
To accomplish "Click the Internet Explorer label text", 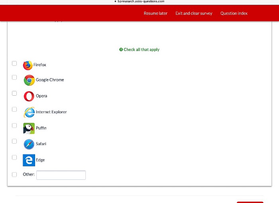I will tap(51, 112).
